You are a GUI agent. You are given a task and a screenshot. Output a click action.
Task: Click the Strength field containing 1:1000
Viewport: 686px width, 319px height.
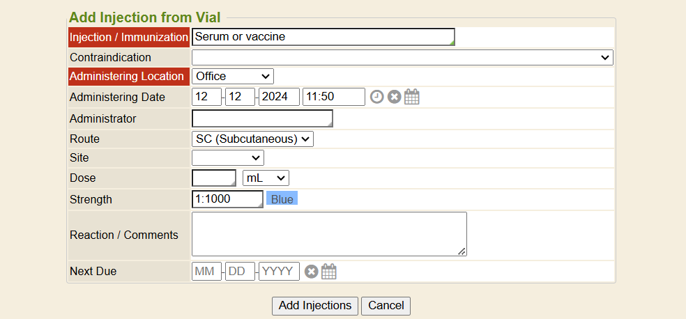(227, 199)
